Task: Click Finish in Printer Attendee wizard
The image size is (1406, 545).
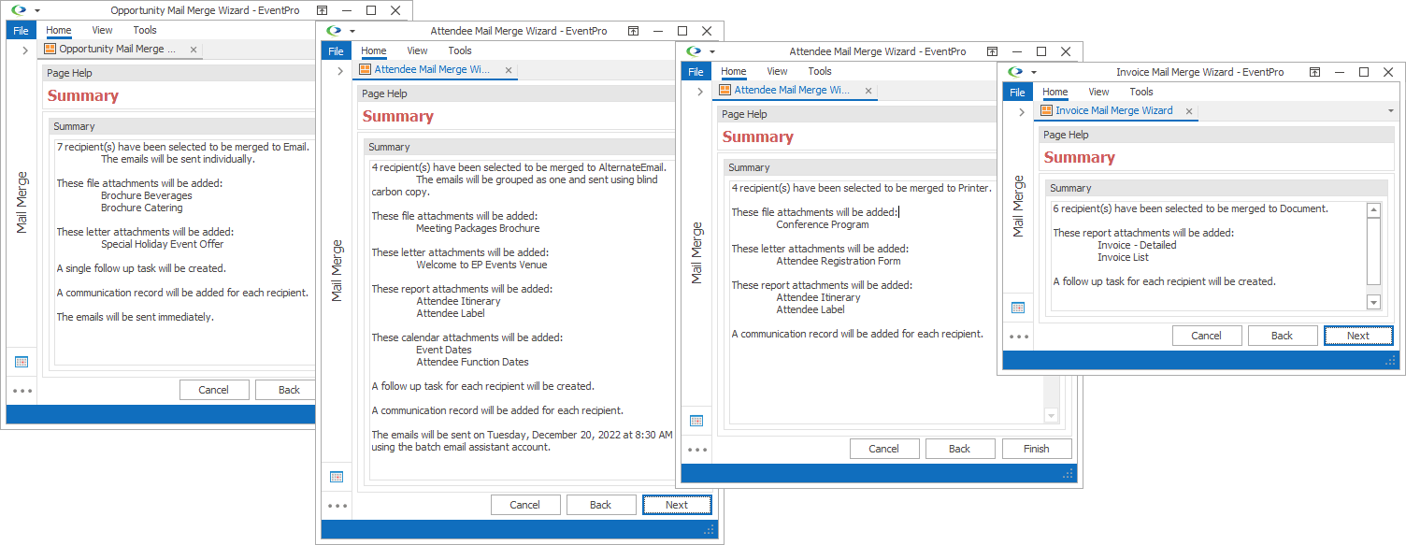Action: [x=1037, y=449]
